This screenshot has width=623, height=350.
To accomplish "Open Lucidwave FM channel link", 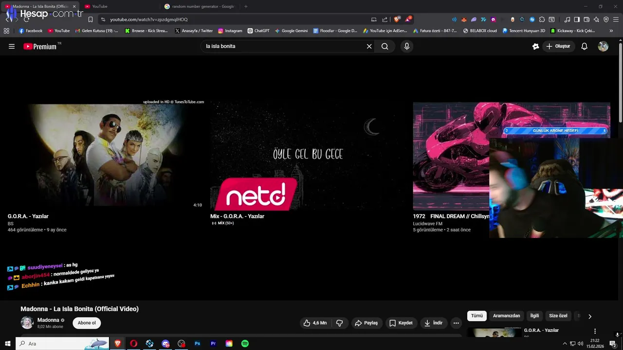I will point(428,224).
